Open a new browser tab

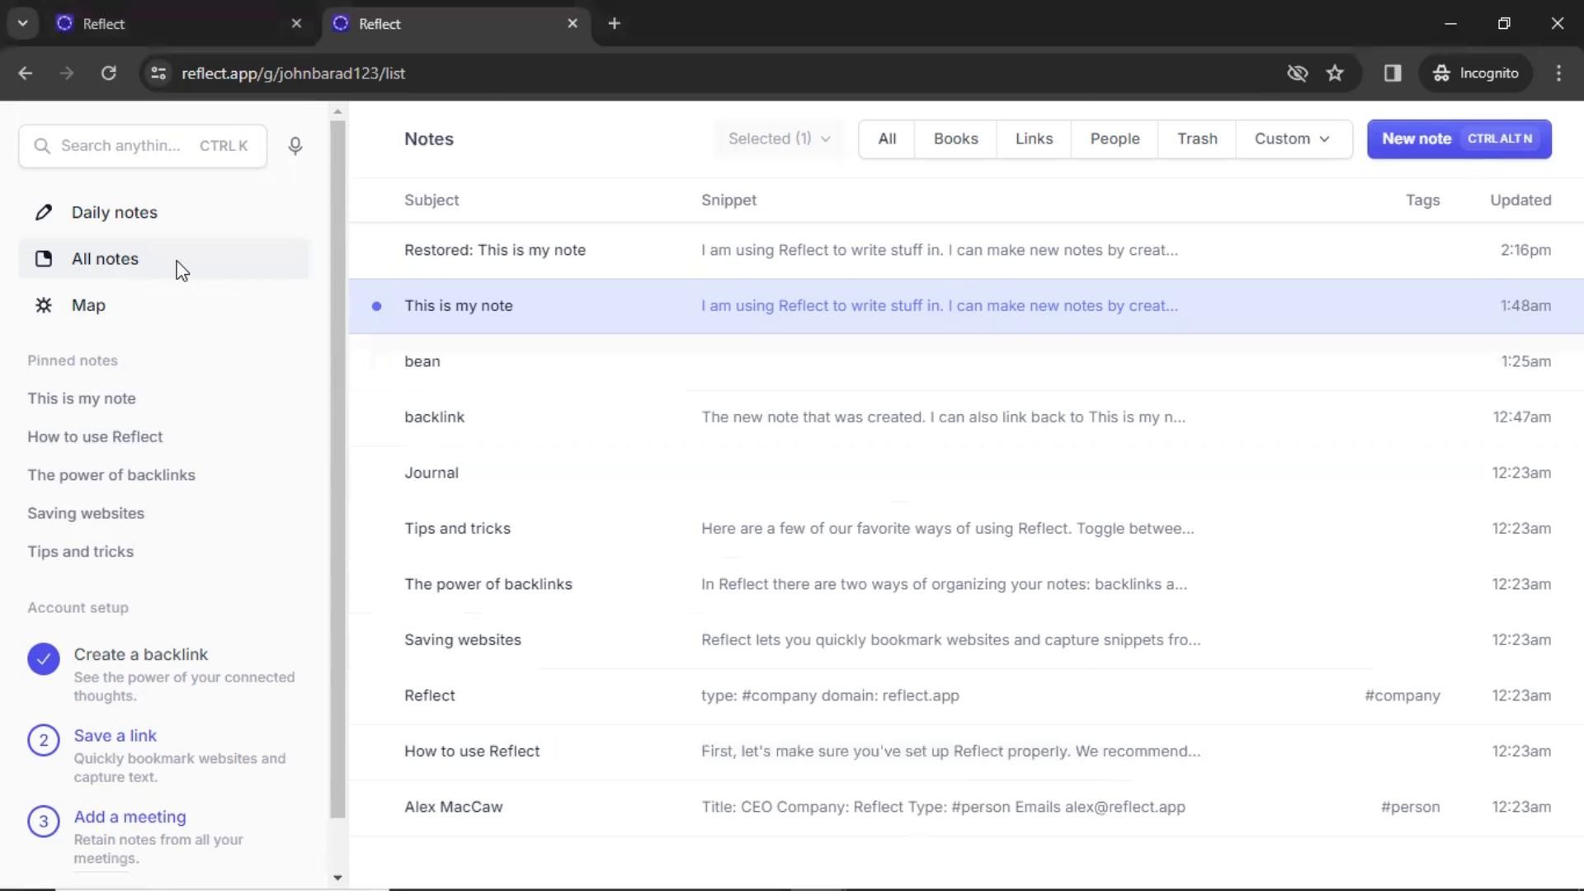tap(614, 24)
